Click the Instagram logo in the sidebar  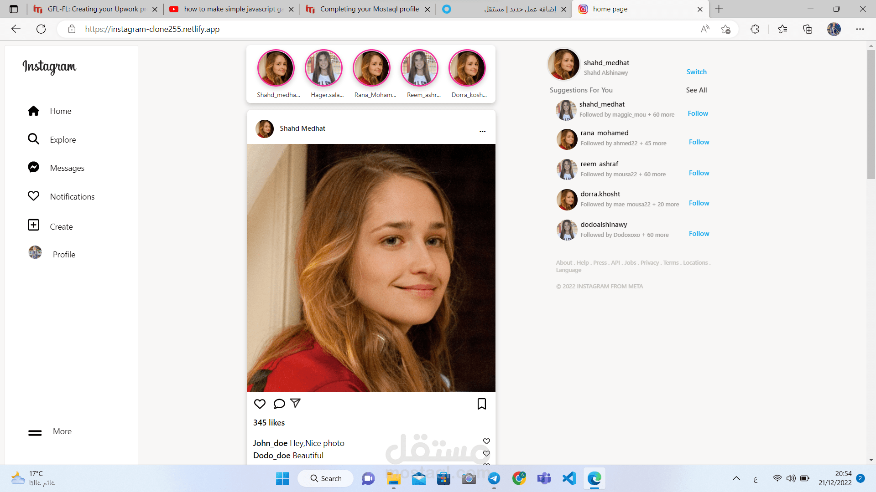[49, 67]
